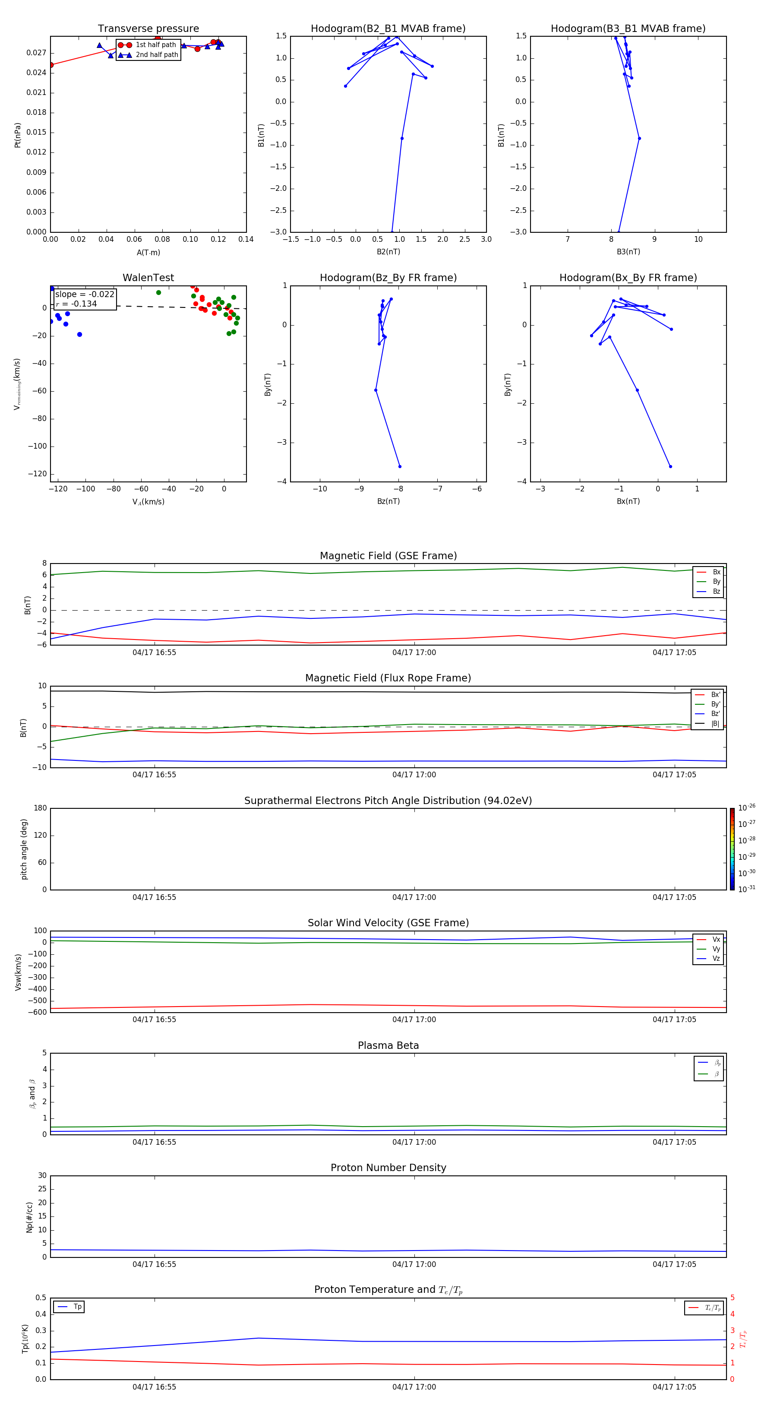The height and width of the screenshot is (1425, 777).
Task: Click the "Magnetic Field (Flux Rope Frame)" title
Action: click(x=388, y=678)
